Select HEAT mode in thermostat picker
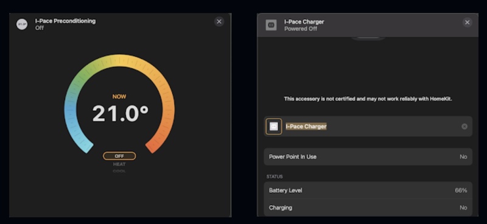 pos(119,164)
